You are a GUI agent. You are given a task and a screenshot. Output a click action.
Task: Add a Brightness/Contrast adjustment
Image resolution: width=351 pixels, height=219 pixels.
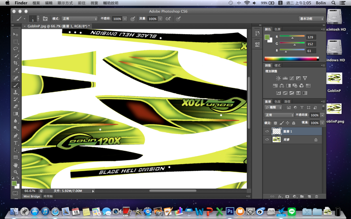[x=278, y=78]
